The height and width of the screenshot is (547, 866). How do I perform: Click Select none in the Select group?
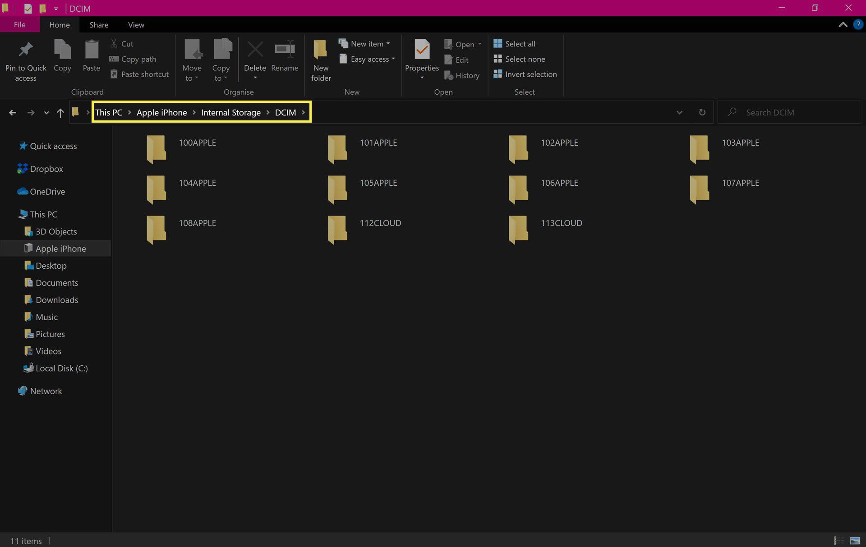(525, 59)
